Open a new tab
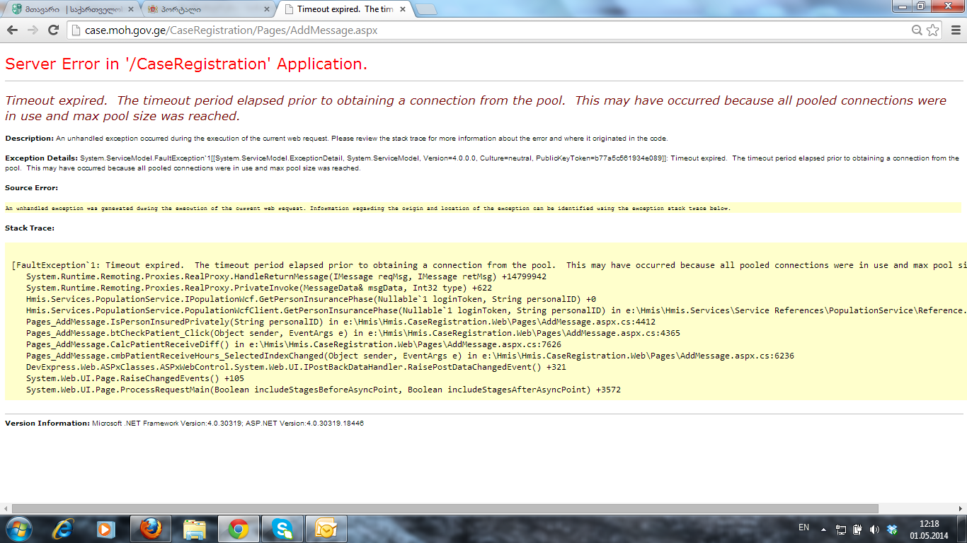967x543 pixels. pos(425,9)
